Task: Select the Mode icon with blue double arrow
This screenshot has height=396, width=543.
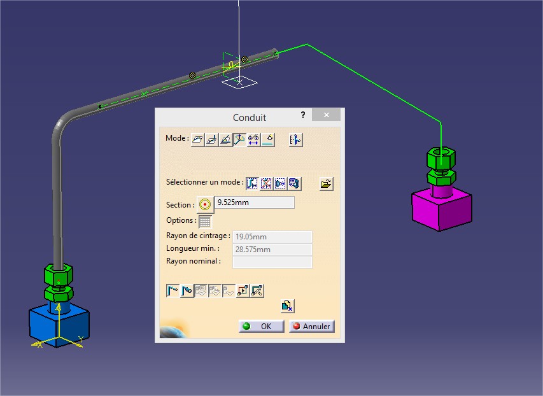Action: click(x=253, y=140)
